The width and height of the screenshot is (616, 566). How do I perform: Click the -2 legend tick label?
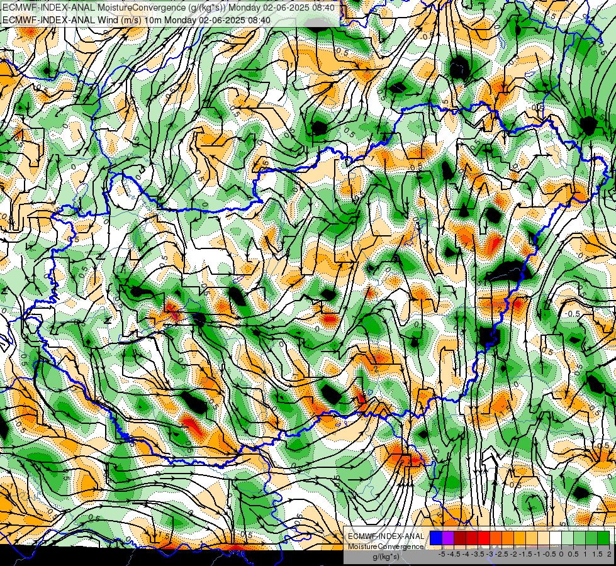point(513,554)
